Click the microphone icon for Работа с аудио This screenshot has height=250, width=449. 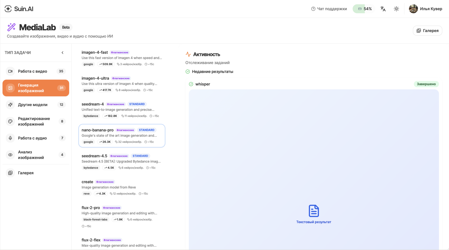pos(10,138)
